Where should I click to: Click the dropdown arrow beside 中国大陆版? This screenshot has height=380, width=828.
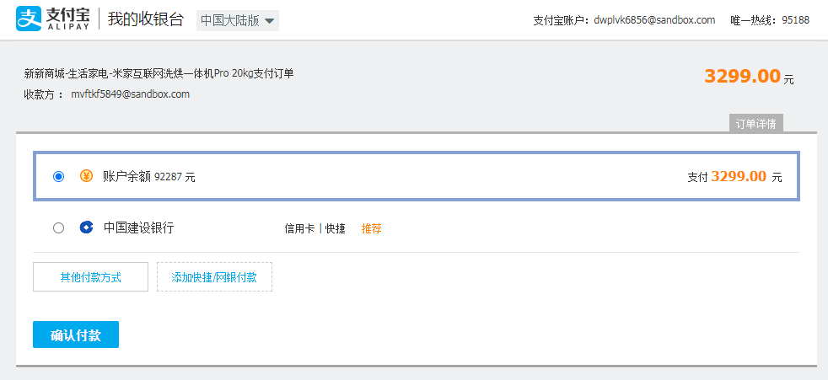(269, 21)
